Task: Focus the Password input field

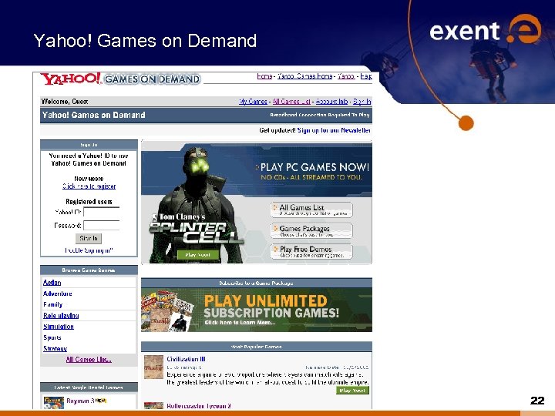Action: (101, 225)
